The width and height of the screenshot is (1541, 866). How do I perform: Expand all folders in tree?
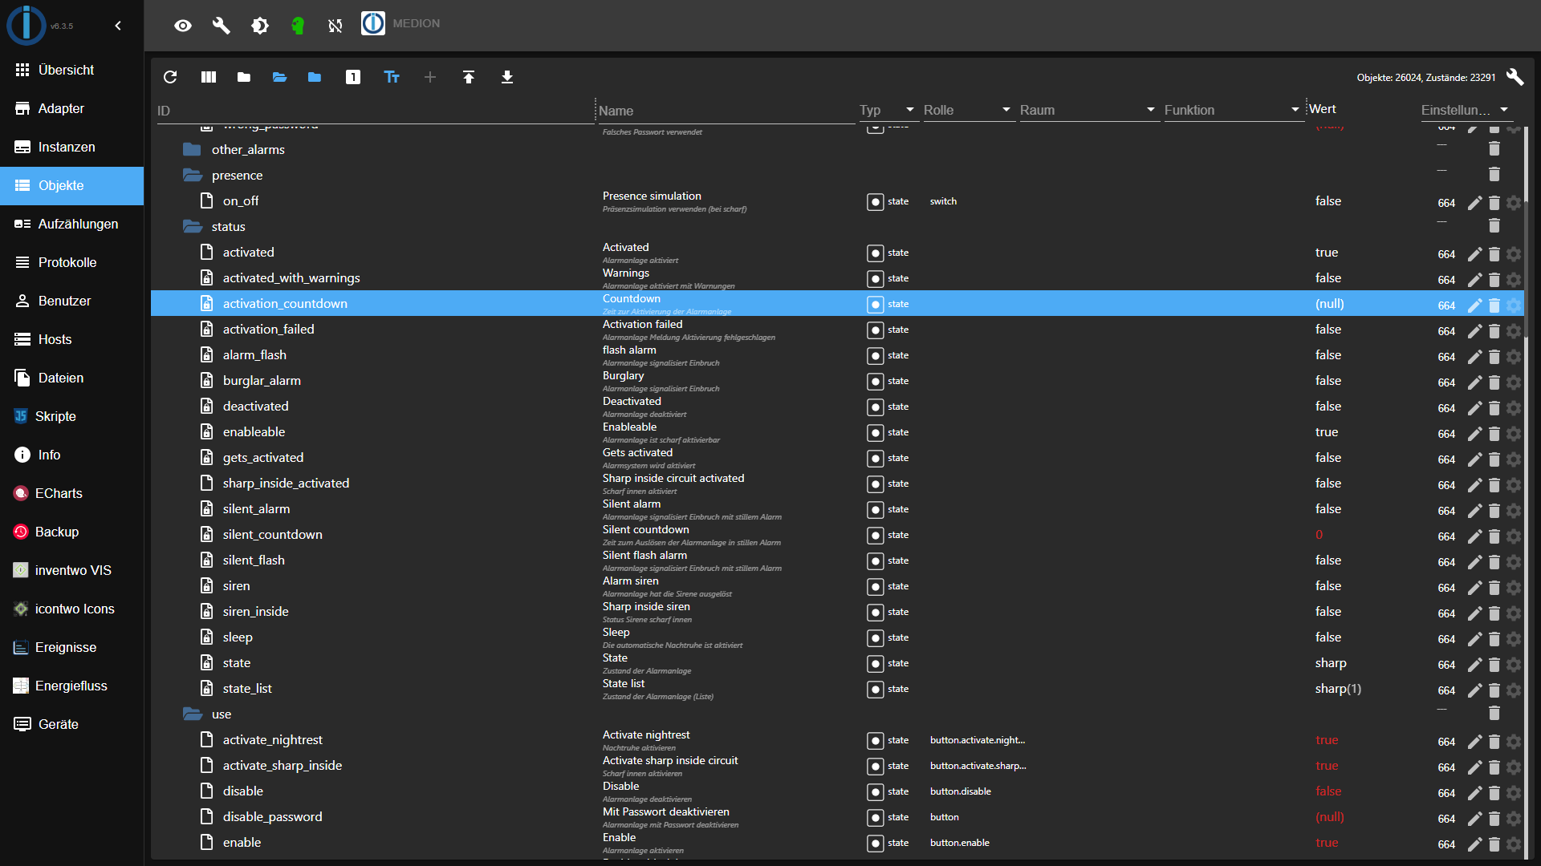(279, 77)
